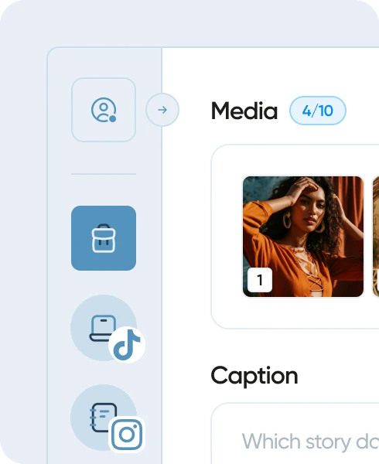This screenshot has width=379, height=464.
Task: Click the Media section heading
Action: [x=244, y=111]
